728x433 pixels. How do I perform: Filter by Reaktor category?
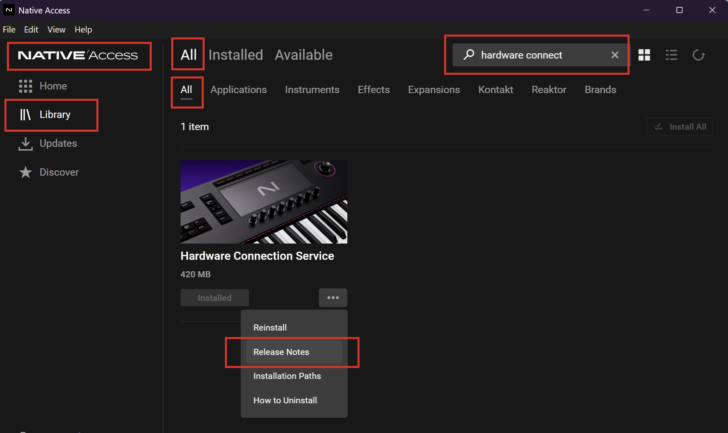pyautogui.click(x=549, y=90)
